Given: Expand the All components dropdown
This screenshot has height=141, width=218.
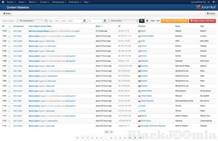Looking at the screenshot, I should click(32, 21).
